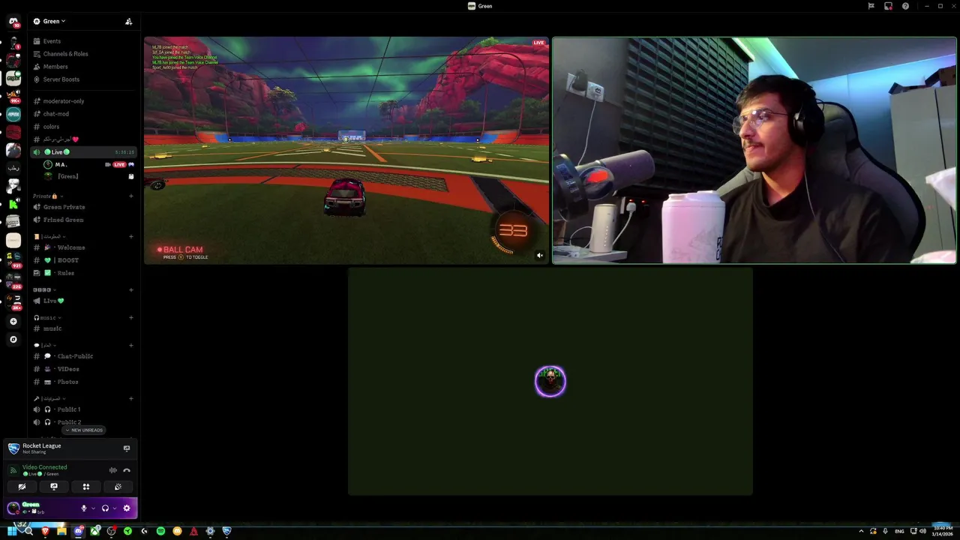Share your screen from the voice panel
Screen dimensions: 960x540
[x=54, y=487]
